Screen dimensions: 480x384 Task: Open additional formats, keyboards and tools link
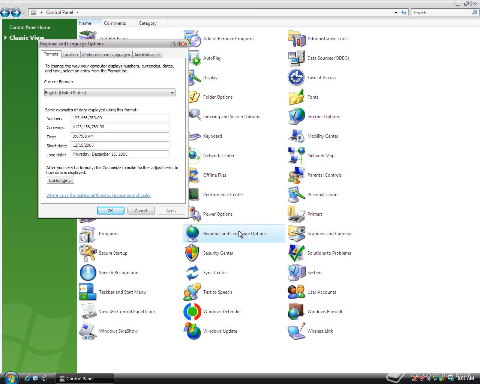point(98,195)
